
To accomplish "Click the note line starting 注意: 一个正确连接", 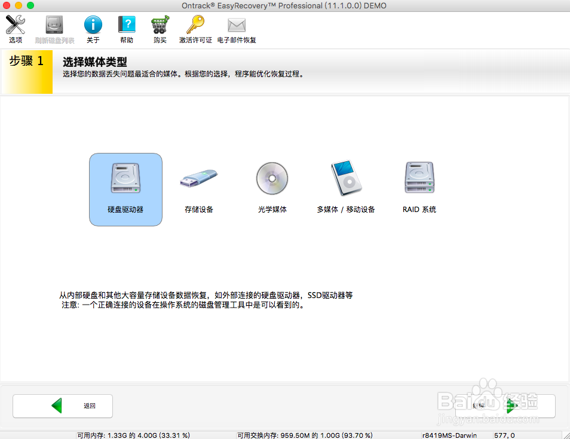I will click(x=183, y=305).
